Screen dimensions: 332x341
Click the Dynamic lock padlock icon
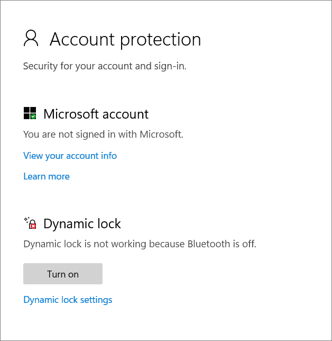point(31,223)
